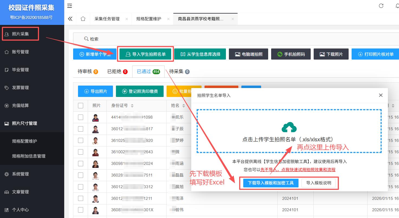Go to home tab icon
399x218 pixels.
tap(83, 19)
